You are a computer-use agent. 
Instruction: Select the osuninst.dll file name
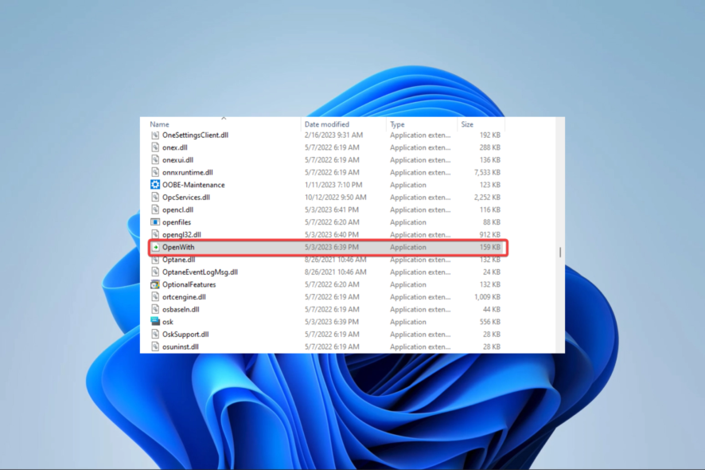(181, 347)
